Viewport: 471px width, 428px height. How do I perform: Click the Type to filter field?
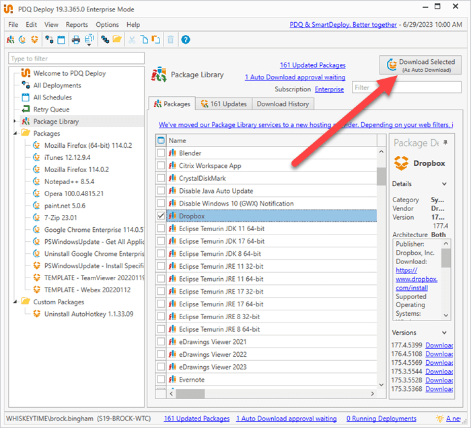click(x=76, y=58)
